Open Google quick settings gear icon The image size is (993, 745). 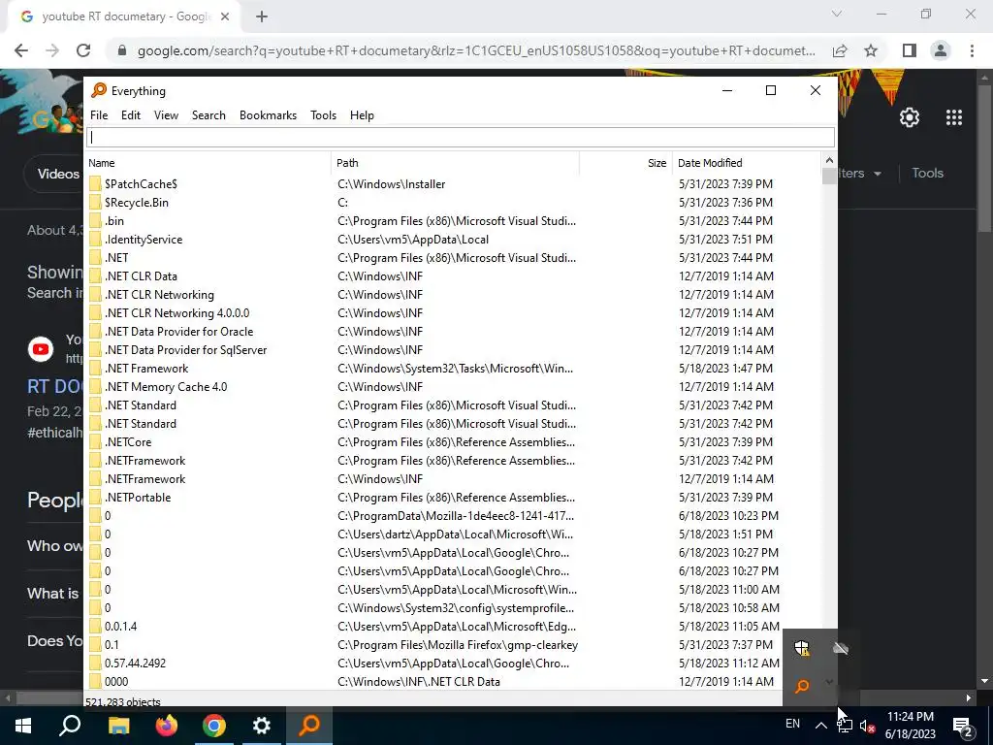(910, 117)
